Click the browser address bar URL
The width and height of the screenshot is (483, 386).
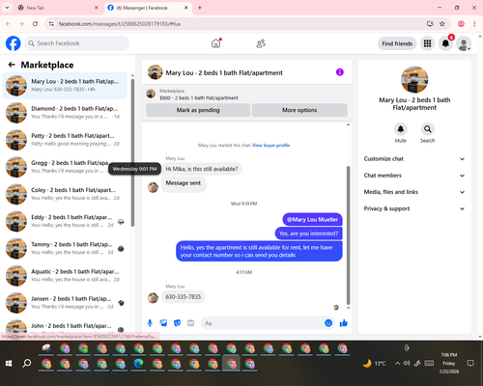120,24
